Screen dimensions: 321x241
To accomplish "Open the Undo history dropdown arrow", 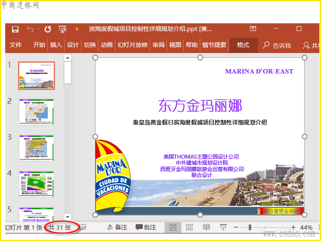I will coord(38,29).
